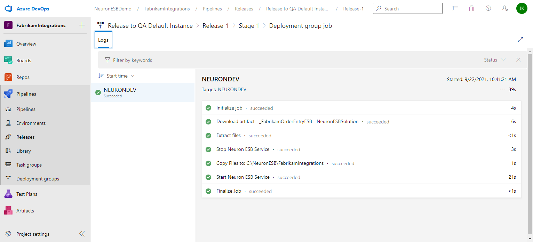Open the Start Neuron ESB Service step
Viewport: 533px width, 242px height.
tap(361, 177)
